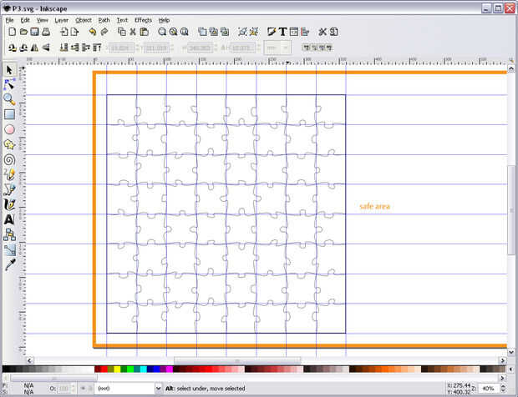The image size is (518, 397).
Task: Open the Path menu
Action: [x=104, y=20]
